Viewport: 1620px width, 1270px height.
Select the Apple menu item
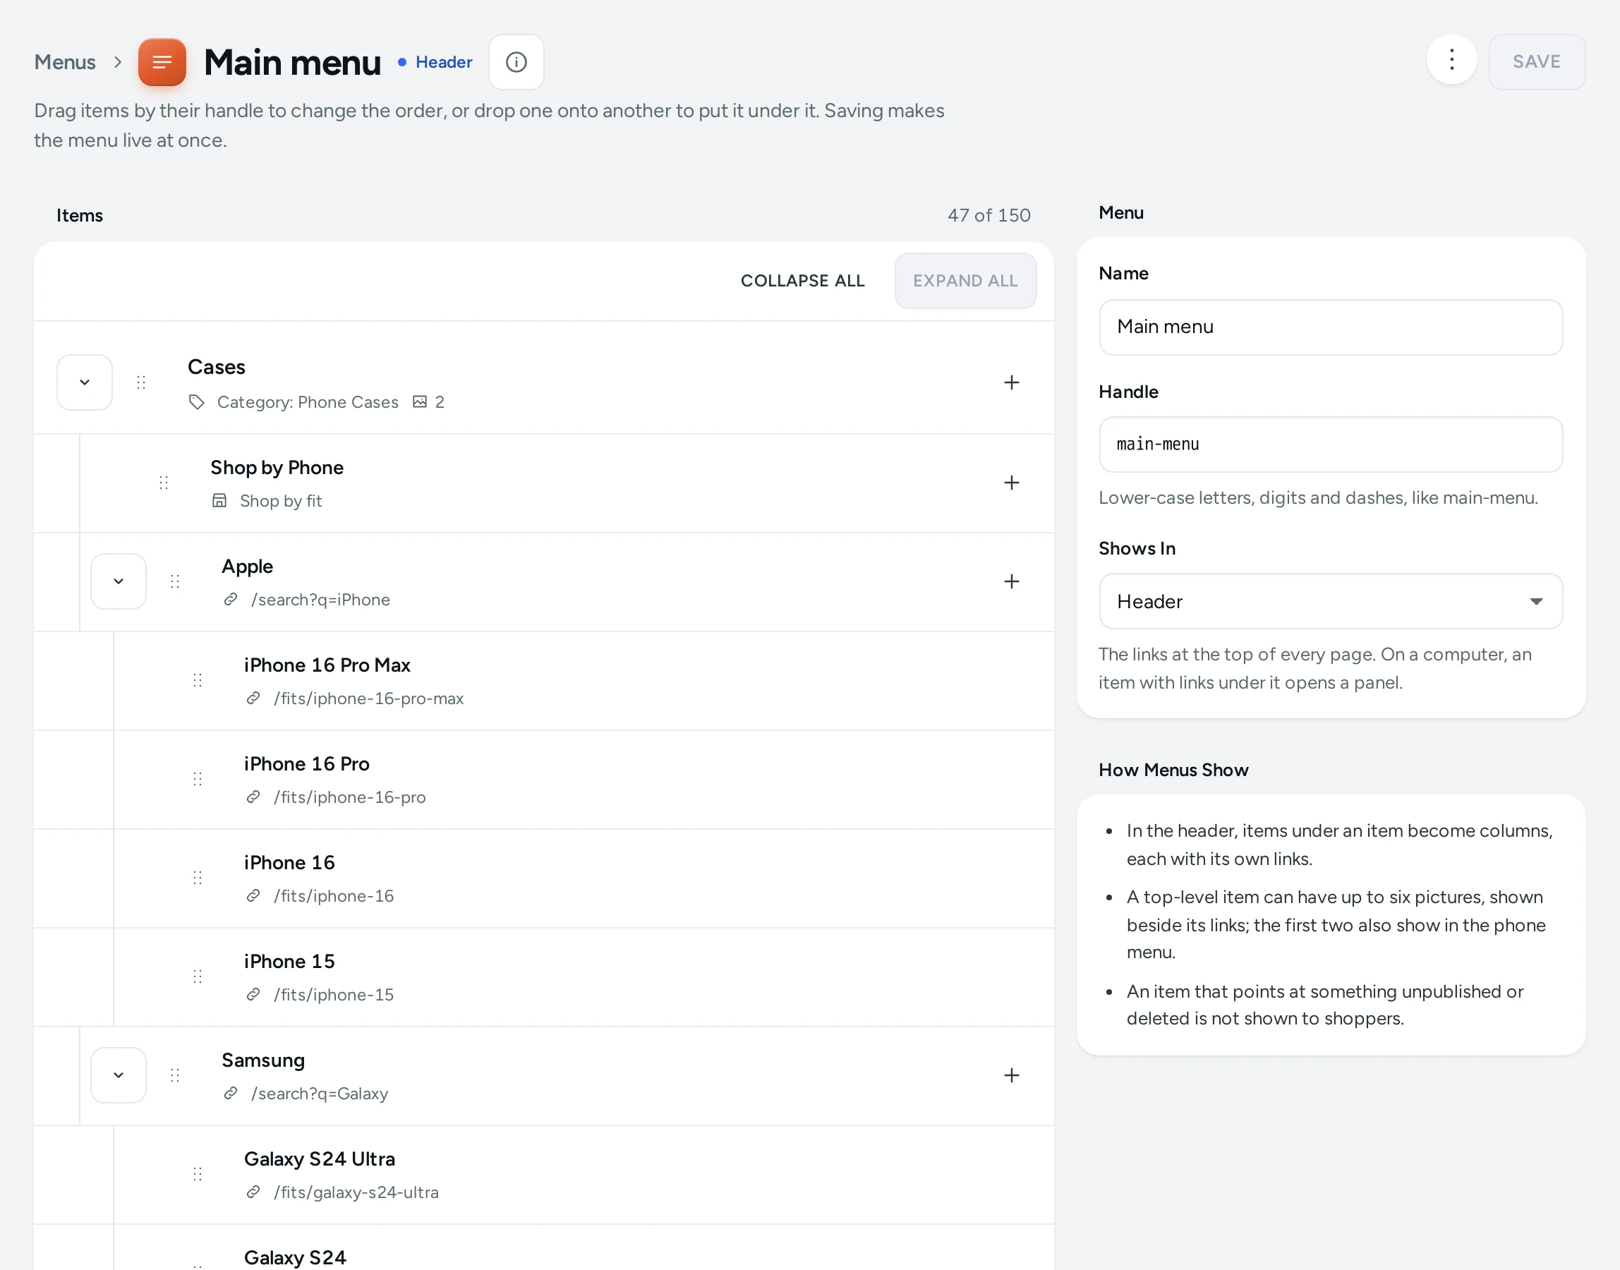click(248, 567)
